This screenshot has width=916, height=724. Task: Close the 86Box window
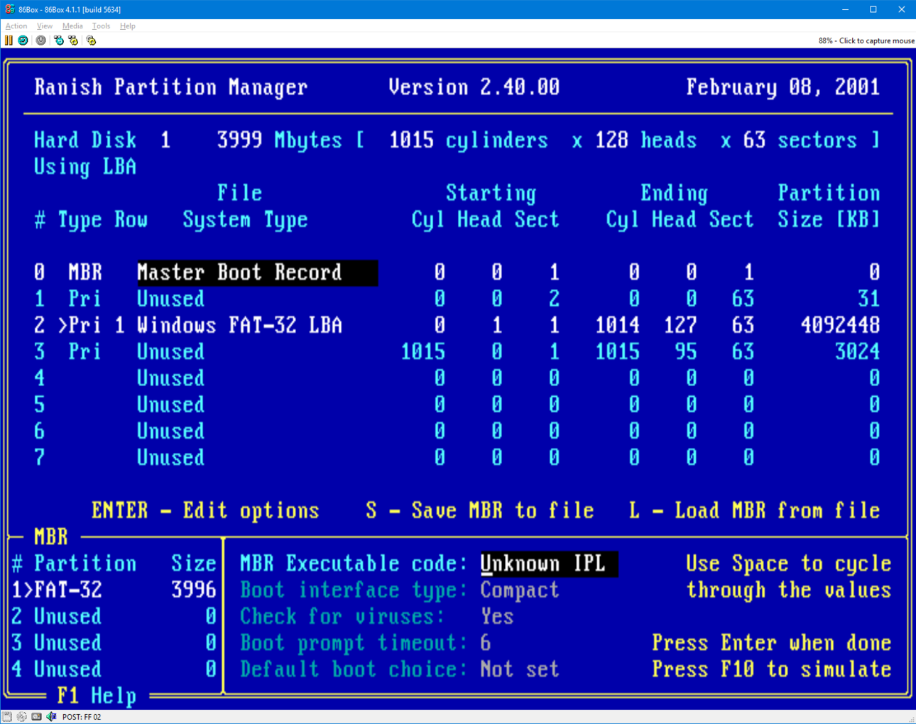click(902, 9)
